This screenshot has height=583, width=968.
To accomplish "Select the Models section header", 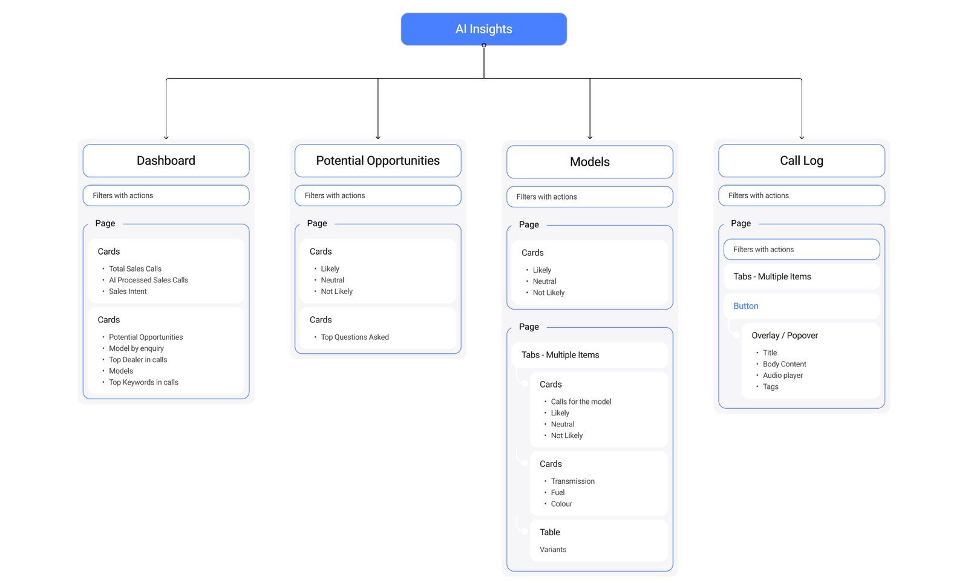I will pos(589,161).
